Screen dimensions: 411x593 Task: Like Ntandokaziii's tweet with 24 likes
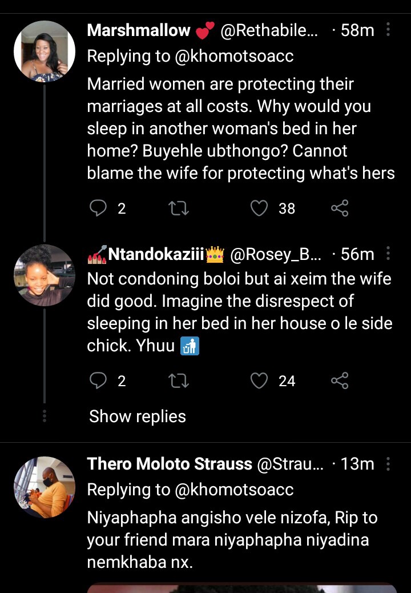point(260,380)
